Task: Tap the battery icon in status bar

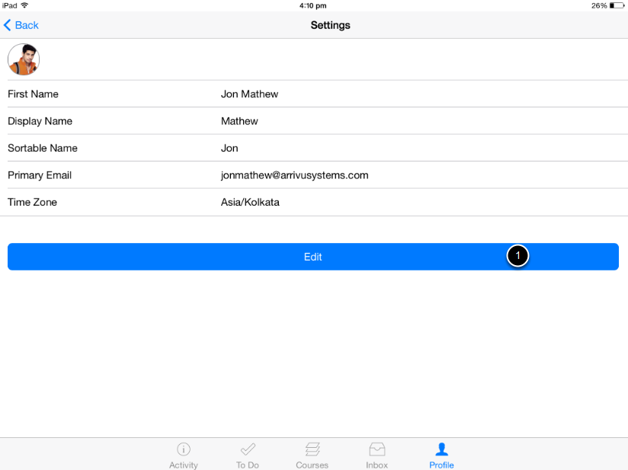Action: (x=617, y=5)
